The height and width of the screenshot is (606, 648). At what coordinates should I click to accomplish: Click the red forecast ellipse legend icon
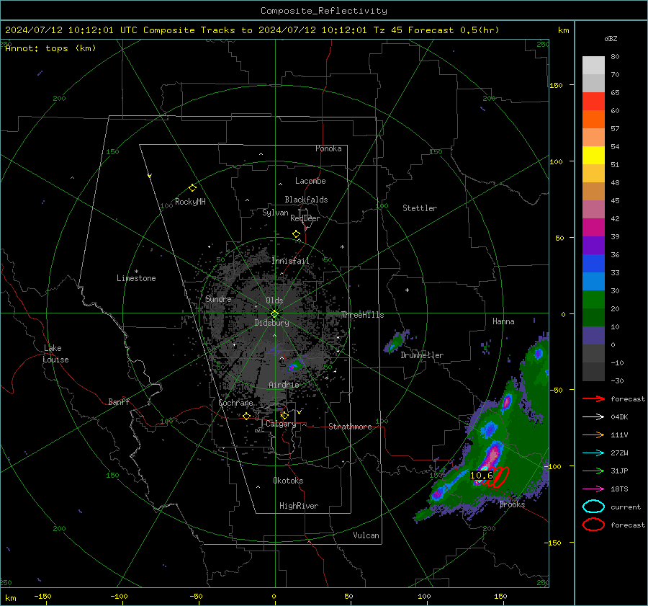point(593,525)
